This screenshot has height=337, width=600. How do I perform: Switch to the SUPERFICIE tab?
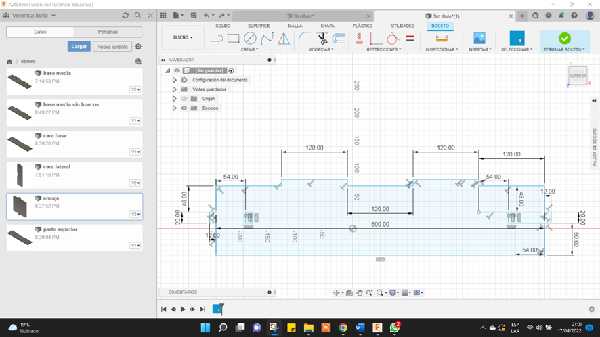(259, 26)
